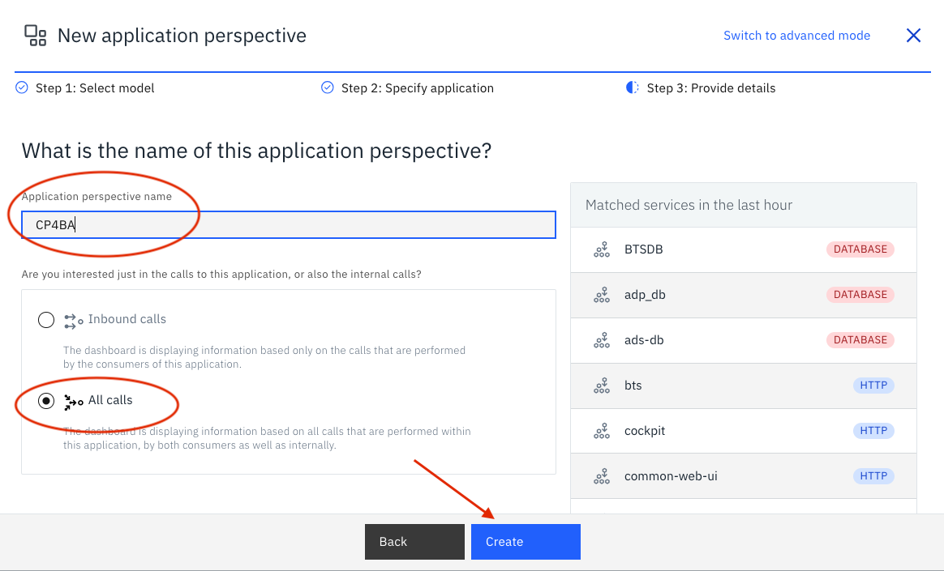Image resolution: width=944 pixels, height=571 pixels.
Task: Select the cockpit service name
Action: [645, 431]
